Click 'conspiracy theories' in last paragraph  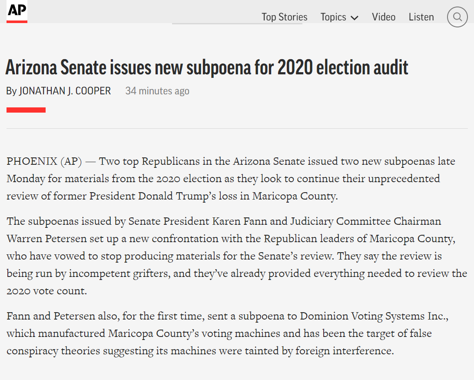53,351
